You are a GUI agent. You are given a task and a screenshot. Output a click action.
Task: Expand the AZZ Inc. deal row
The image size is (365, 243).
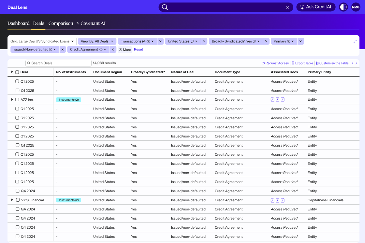[x=12, y=100]
